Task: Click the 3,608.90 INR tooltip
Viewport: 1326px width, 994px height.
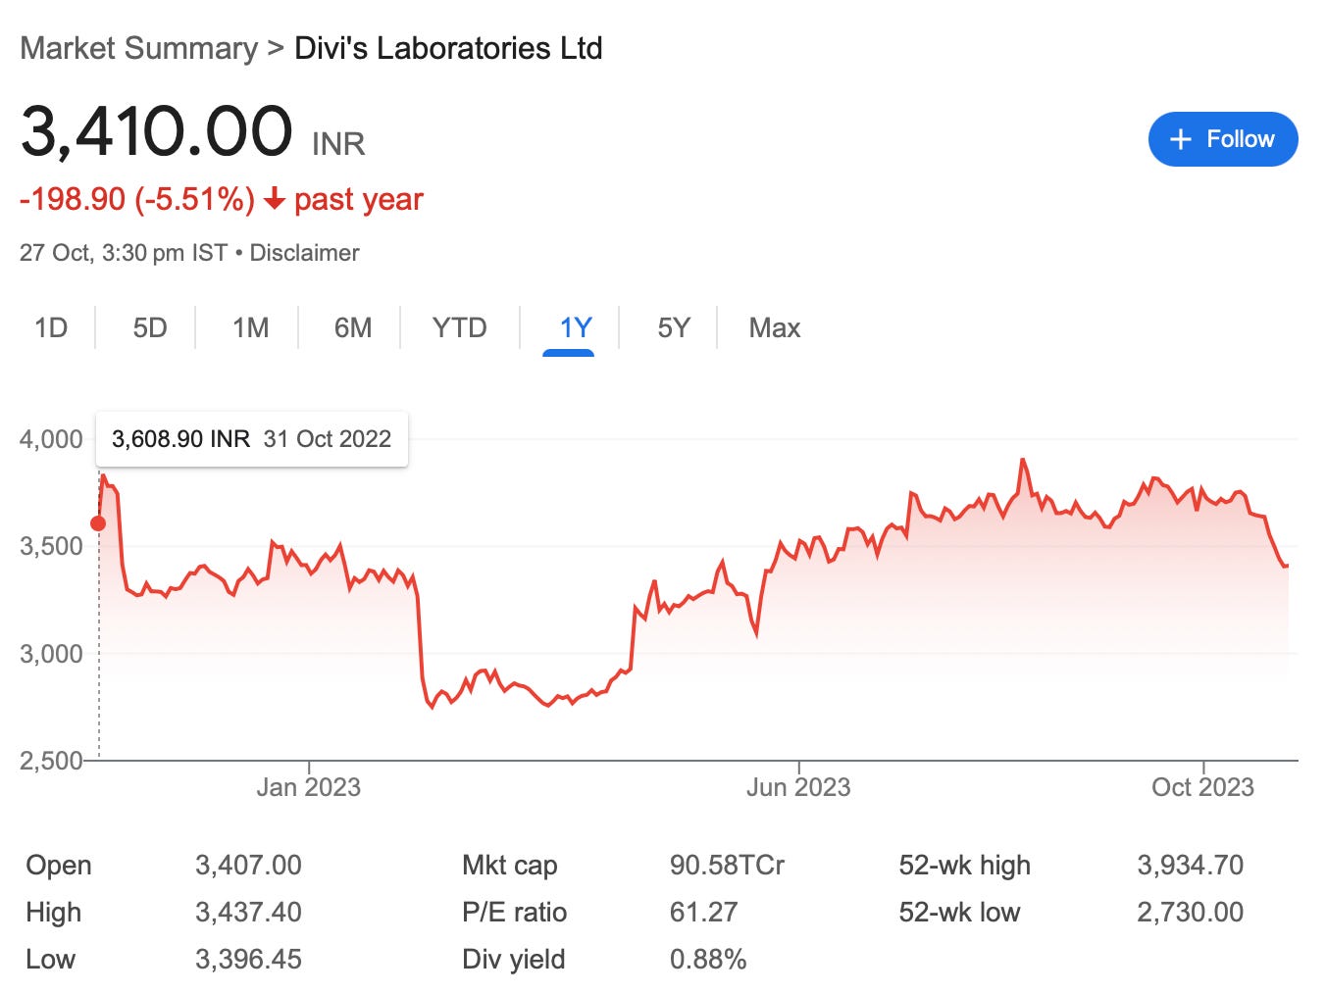Action: tap(251, 439)
